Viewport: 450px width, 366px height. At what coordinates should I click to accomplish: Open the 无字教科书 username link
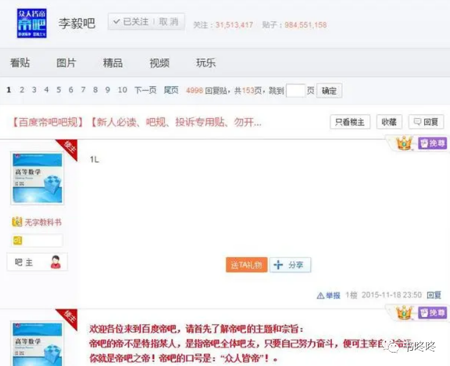(43, 222)
